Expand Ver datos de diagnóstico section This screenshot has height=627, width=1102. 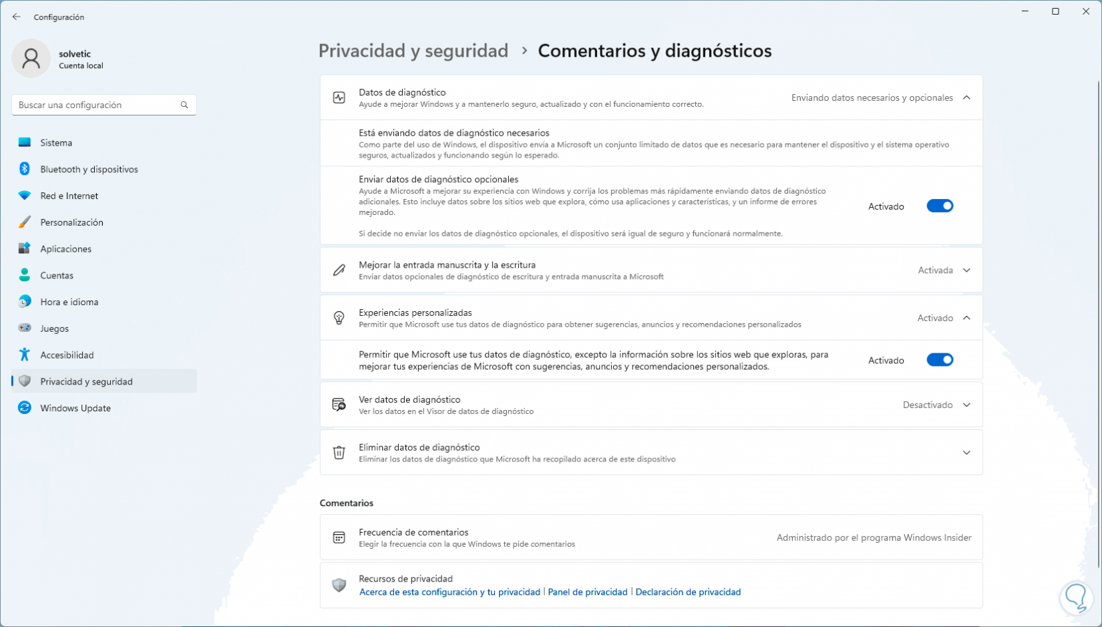click(x=966, y=405)
